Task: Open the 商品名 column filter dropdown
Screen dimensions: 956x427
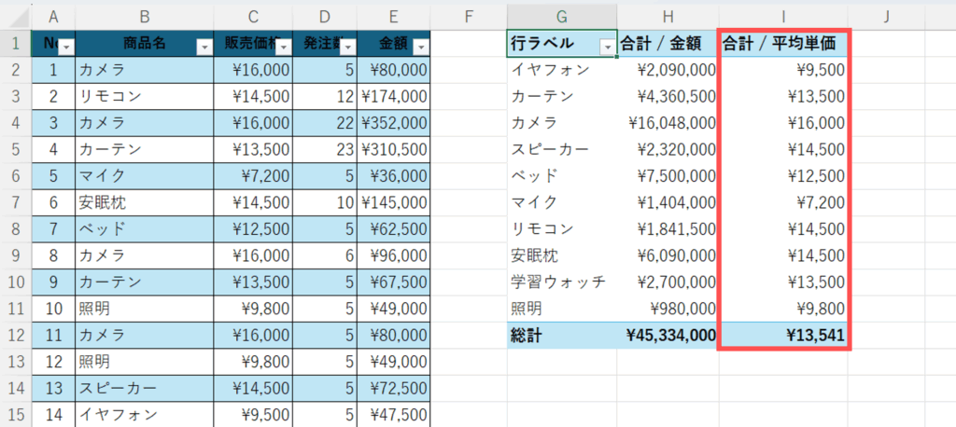Action: tap(204, 47)
